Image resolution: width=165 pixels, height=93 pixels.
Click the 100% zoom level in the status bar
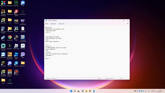(x=100, y=79)
